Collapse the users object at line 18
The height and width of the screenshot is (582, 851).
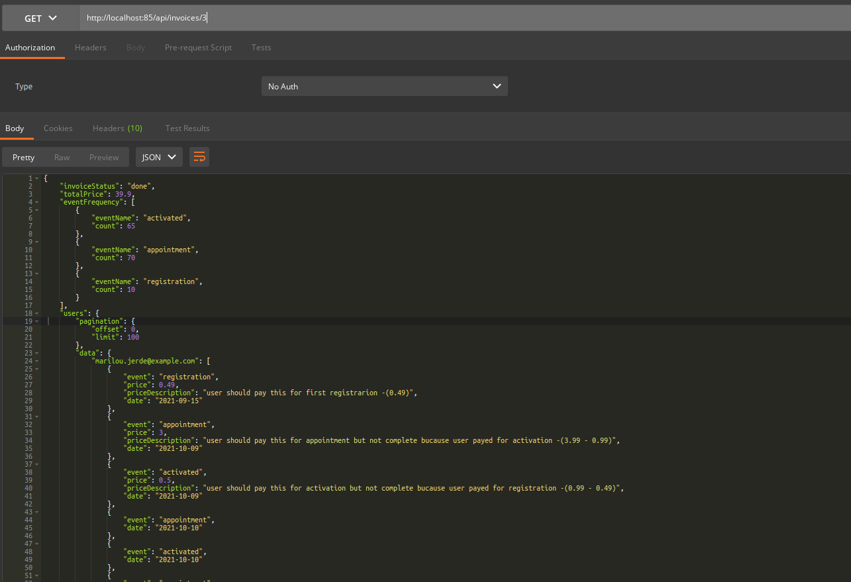36,313
